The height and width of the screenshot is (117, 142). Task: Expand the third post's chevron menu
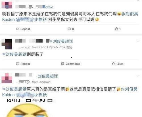138,76
